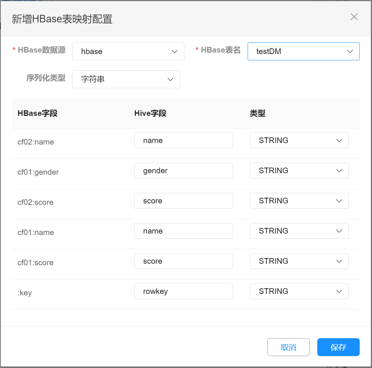The height and width of the screenshot is (368, 372).
Task: Click the chevron arrow in 序列化类型 field
Action: pyautogui.click(x=171, y=79)
